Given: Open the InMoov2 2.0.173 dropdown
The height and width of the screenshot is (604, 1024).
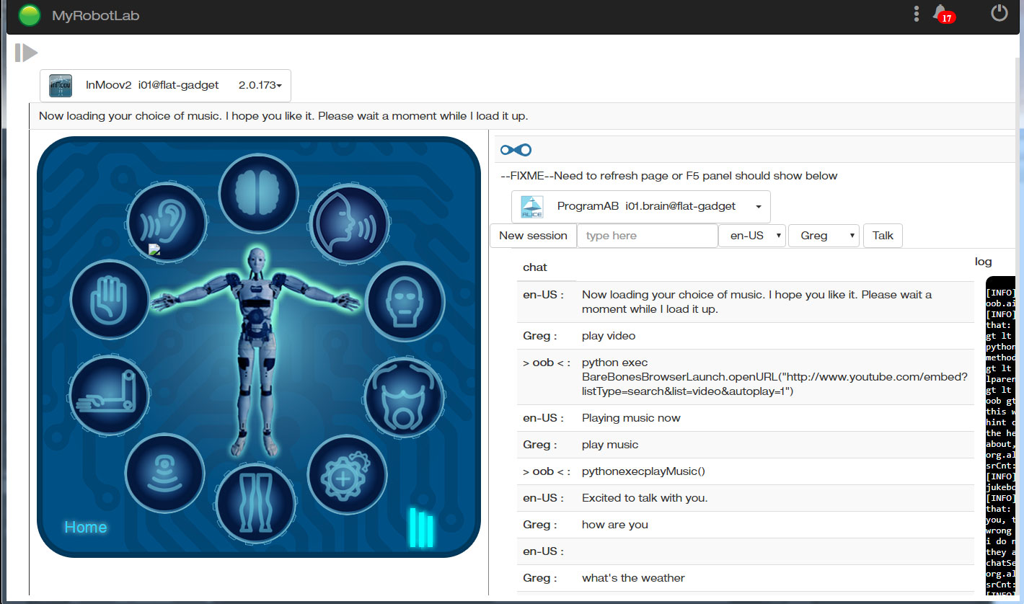Looking at the screenshot, I should pos(260,85).
